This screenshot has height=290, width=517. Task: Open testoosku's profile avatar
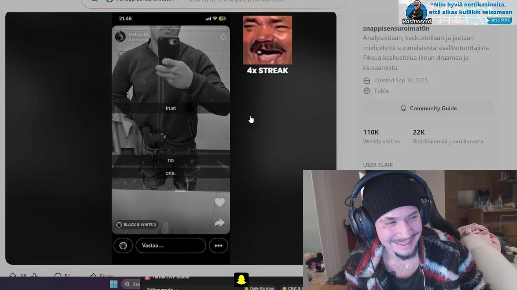[120, 37]
